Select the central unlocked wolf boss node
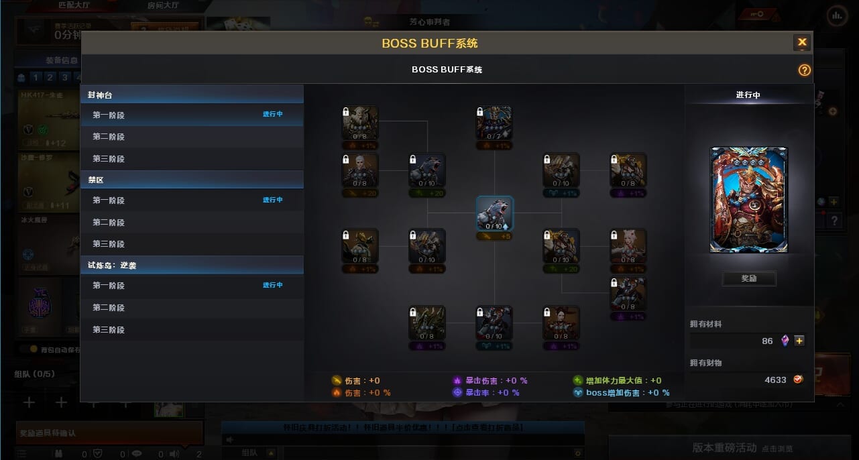This screenshot has height=460, width=859. [x=495, y=213]
